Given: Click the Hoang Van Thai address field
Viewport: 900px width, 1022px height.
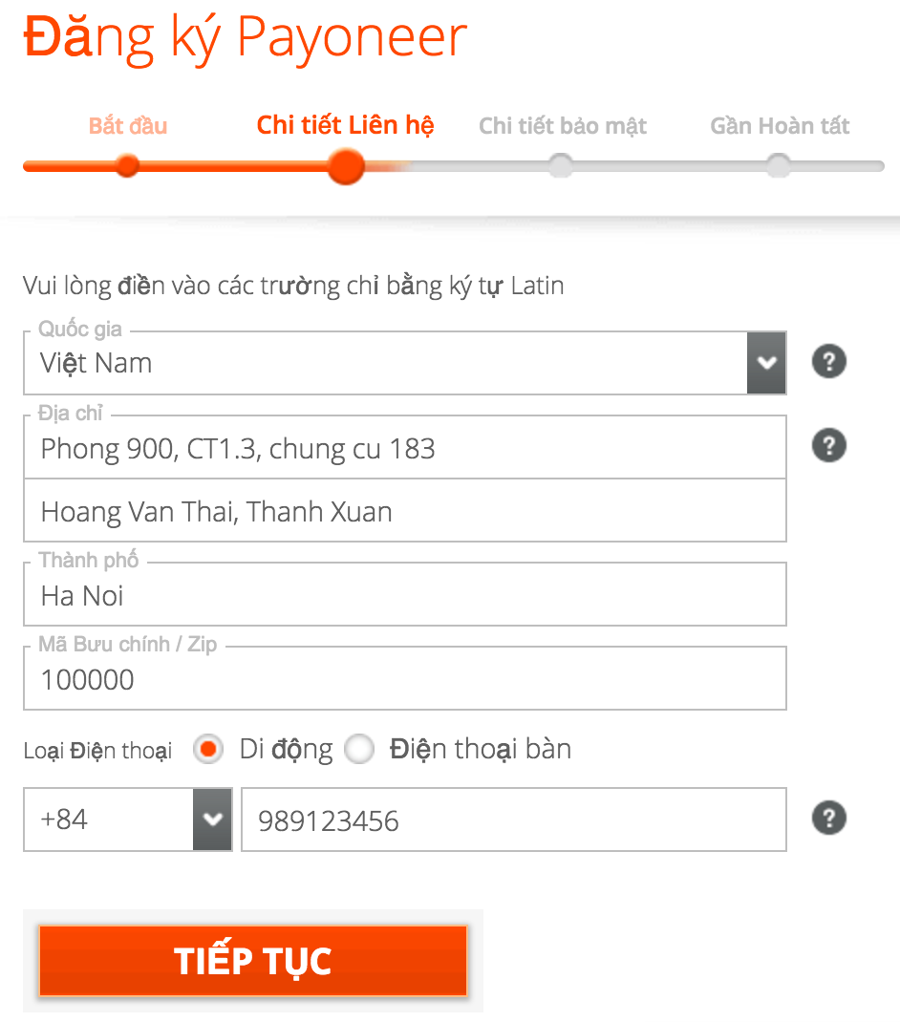Looking at the screenshot, I should [x=404, y=512].
